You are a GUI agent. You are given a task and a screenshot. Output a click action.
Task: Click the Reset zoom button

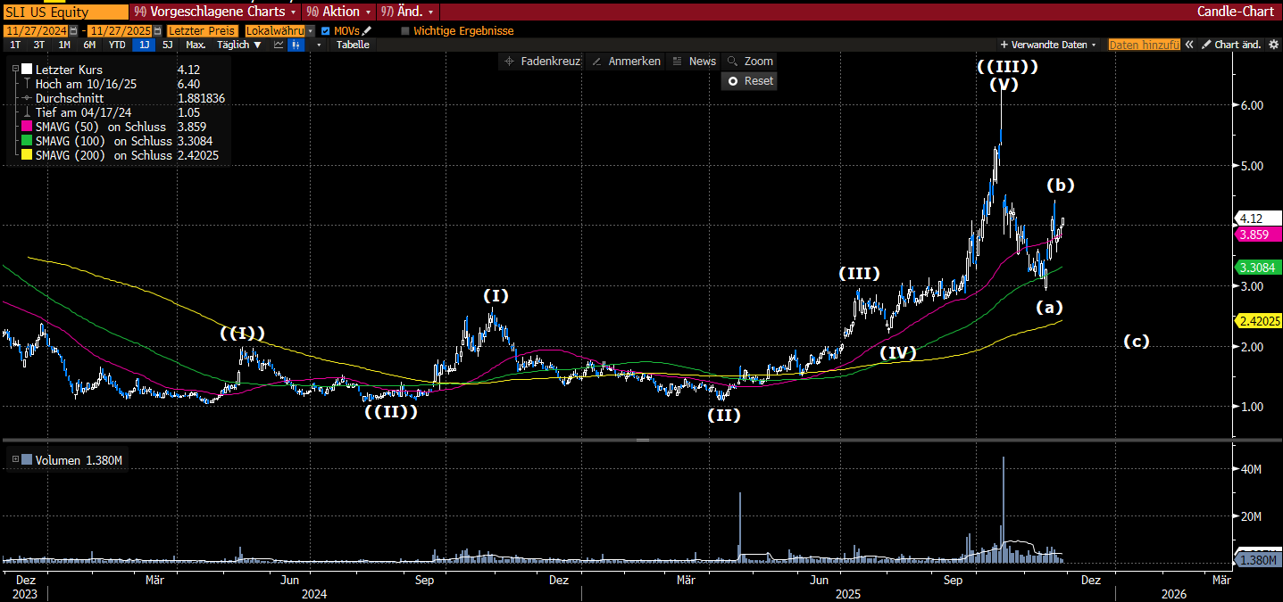click(x=749, y=80)
